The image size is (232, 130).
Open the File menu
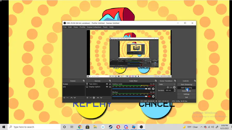click(65, 27)
